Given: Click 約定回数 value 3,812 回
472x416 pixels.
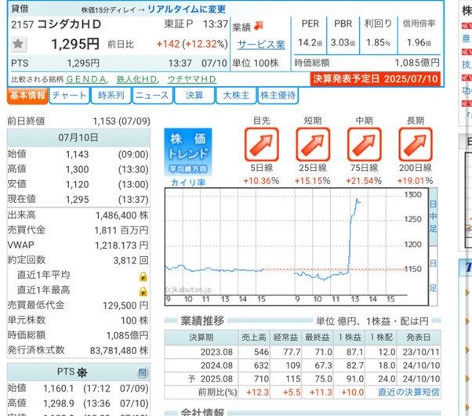Looking at the screenshot, I should tap(131, 260).
